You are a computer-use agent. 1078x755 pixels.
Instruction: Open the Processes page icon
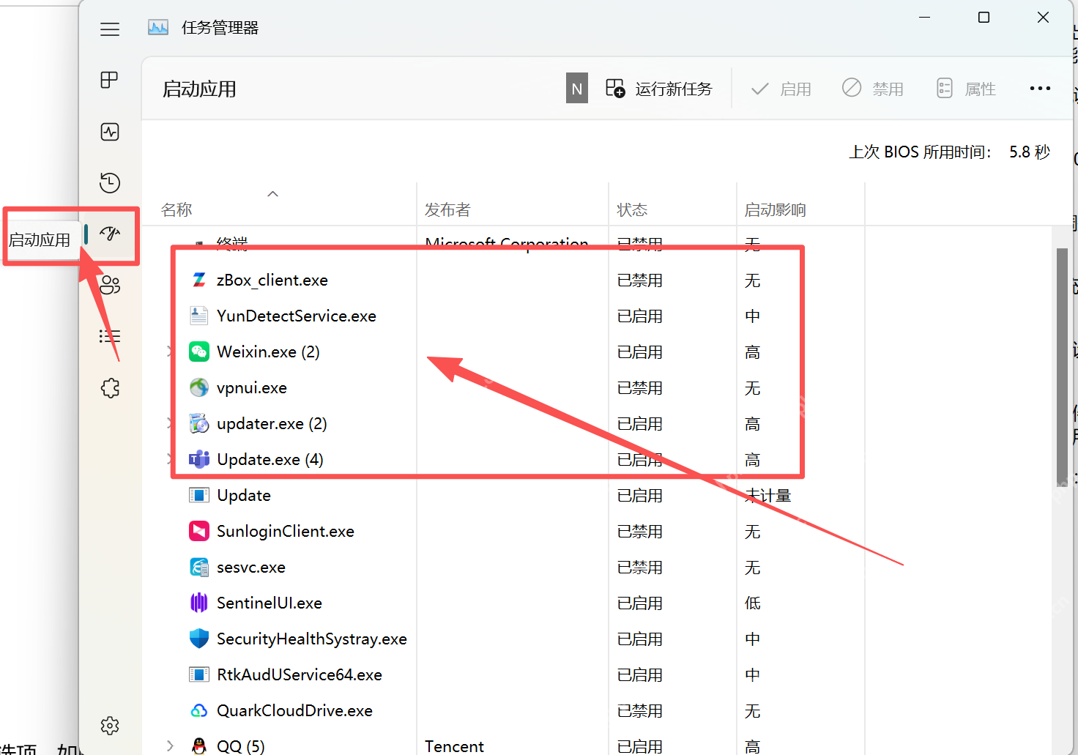110,80
